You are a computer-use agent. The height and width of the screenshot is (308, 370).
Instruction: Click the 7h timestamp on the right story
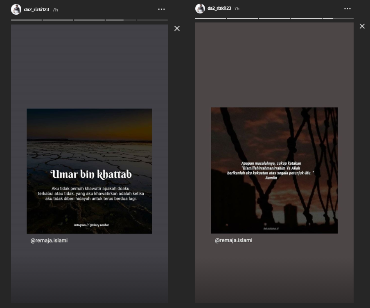pyautogui.click(x=237, y=9)
